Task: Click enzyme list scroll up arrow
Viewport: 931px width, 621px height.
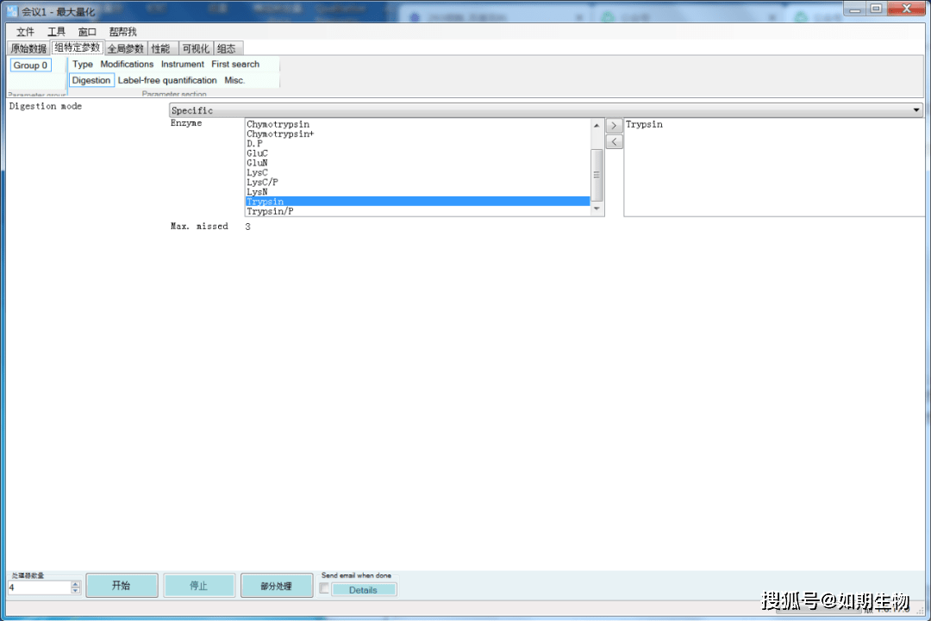Action: coord(597,125)
